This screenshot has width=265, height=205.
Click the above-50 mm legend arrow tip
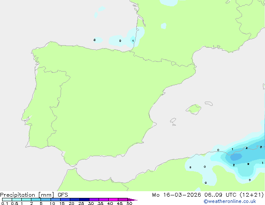(x=132, y=200)
